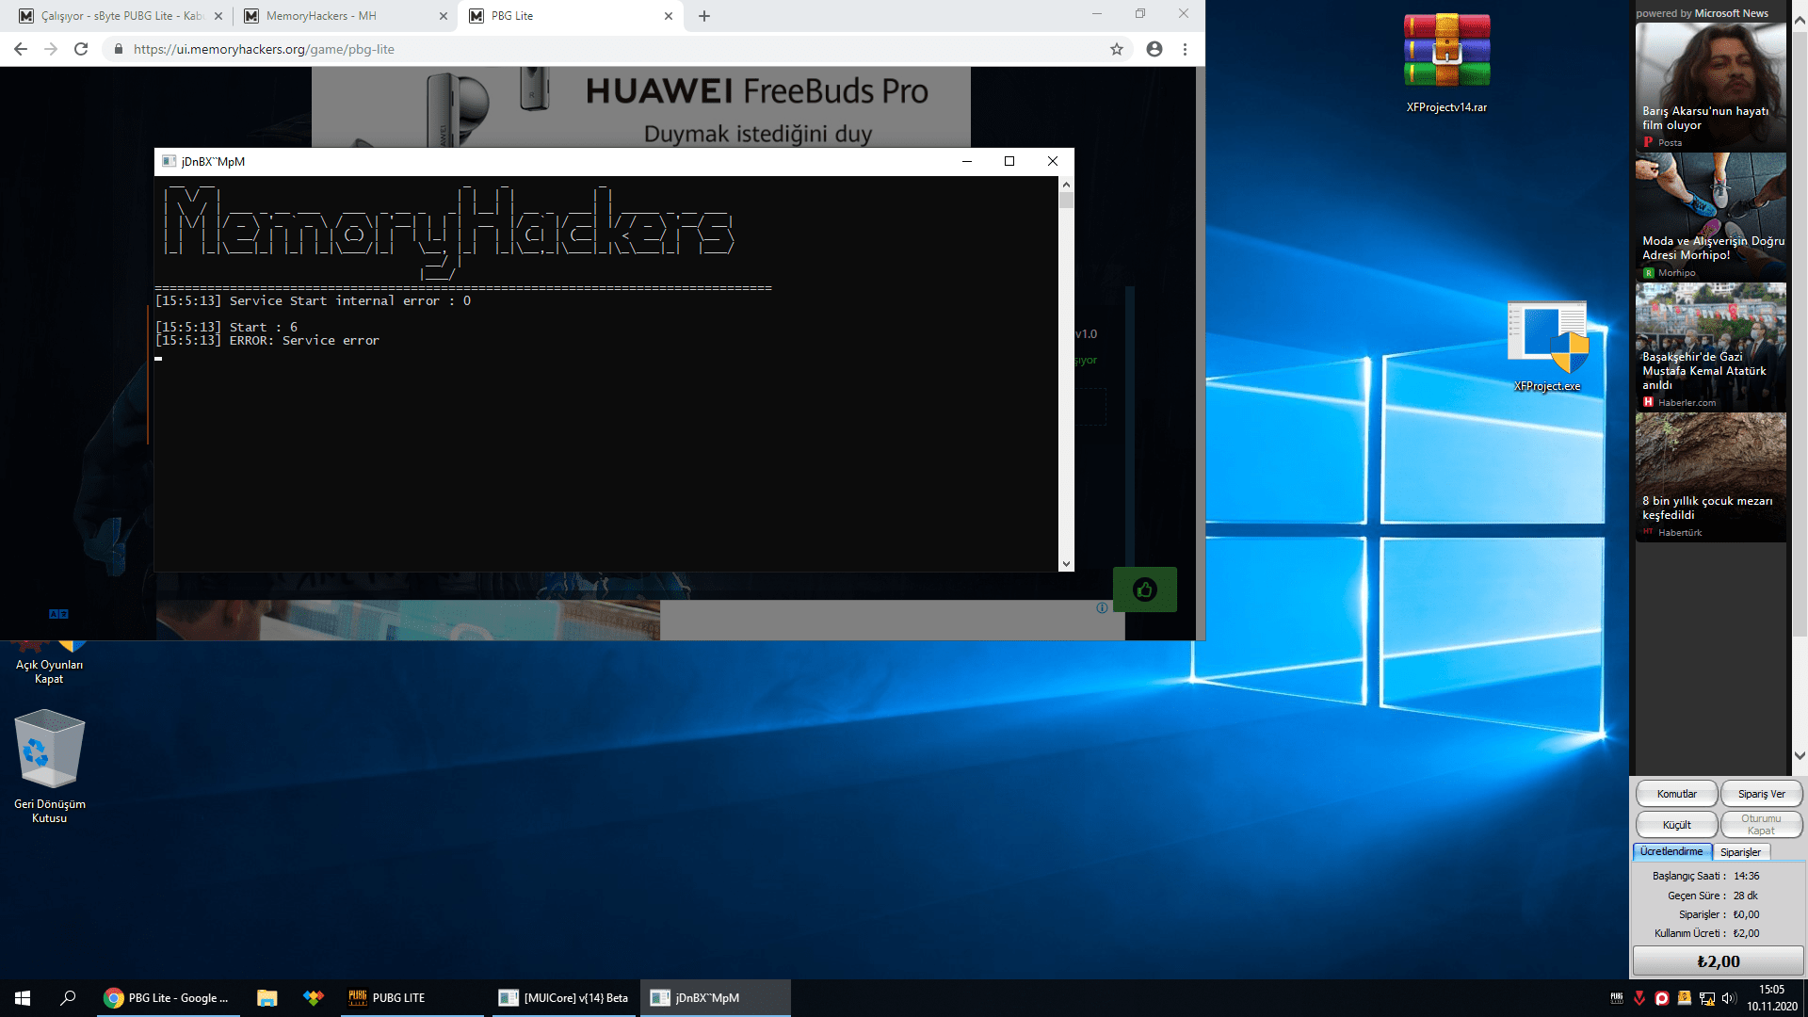
Task: Click the PUBG tray icon
Action: (1617, 998)
